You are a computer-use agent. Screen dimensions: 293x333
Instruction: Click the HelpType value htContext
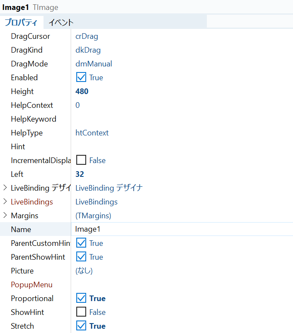92,133
